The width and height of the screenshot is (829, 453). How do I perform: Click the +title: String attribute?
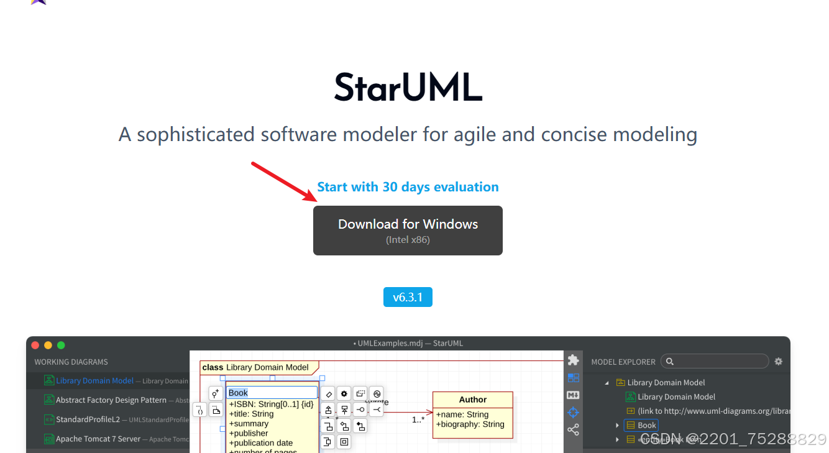[x=251, y=414]
